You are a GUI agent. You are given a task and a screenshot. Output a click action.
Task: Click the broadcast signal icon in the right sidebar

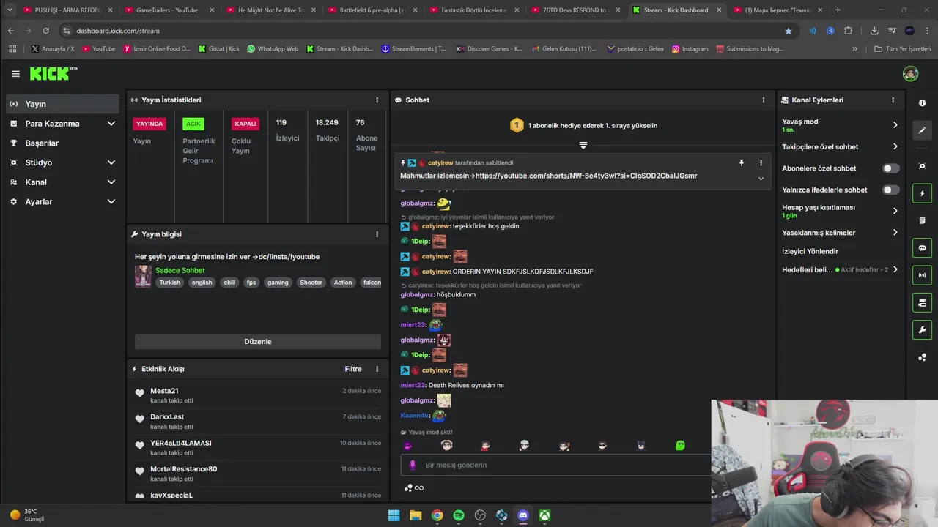tap(922, 275)
